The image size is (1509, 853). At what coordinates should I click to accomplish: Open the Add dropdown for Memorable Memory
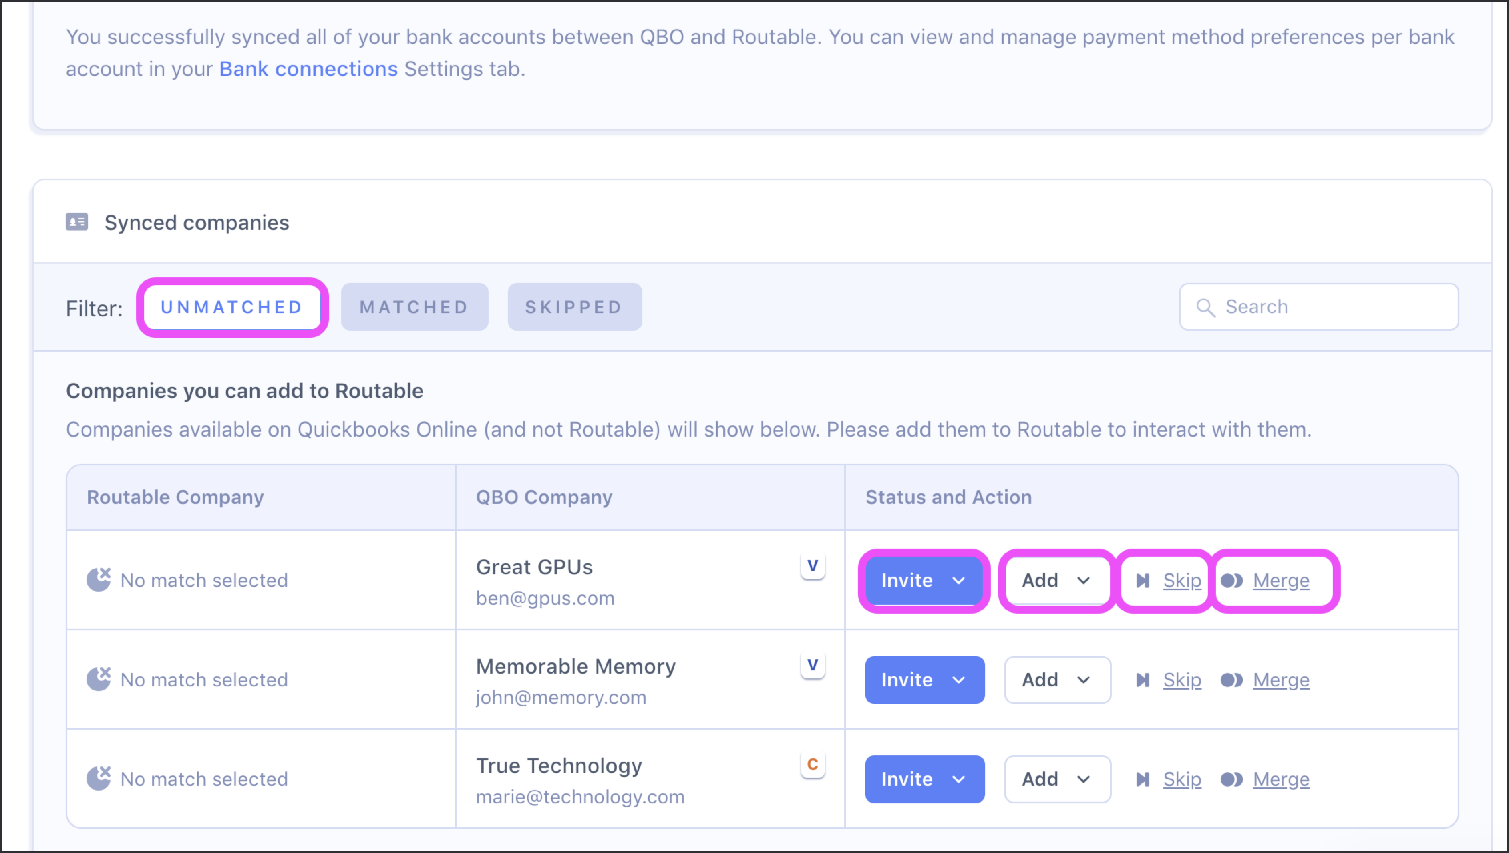[1058, 680]
